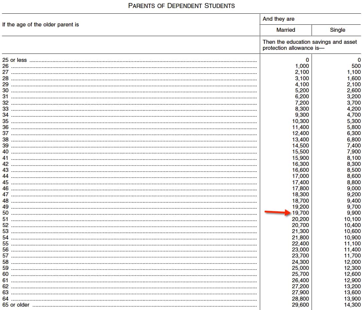This screenshot has height=310, width=362.
Task: Click the 'Parents of Dependent Students' title
Action: point(181,6)
